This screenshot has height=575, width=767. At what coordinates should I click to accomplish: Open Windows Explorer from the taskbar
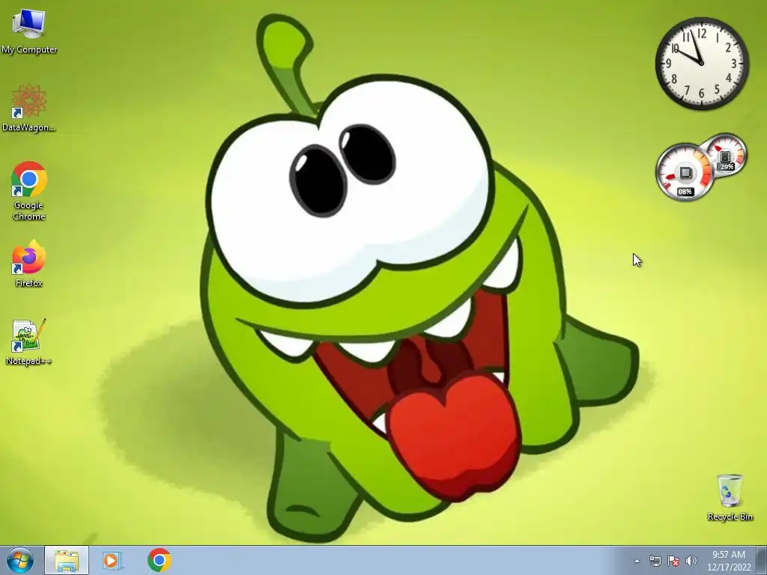[x=67, y=560]
